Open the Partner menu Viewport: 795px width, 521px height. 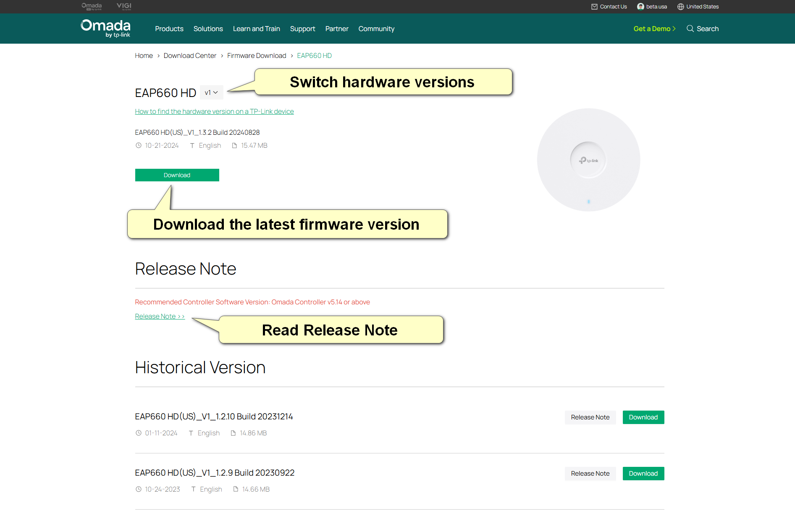337,29
